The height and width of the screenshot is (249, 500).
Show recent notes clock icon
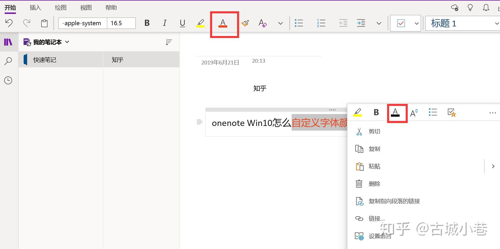(x=8, y=80)
